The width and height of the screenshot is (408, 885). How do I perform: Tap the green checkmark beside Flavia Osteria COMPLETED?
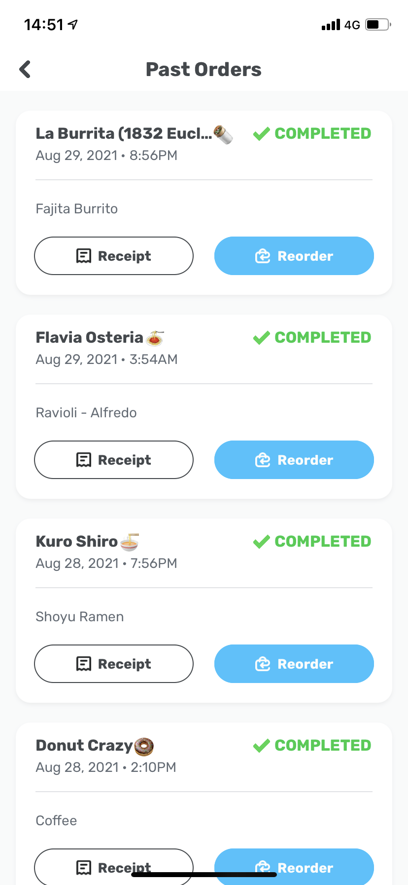(261, 337)
